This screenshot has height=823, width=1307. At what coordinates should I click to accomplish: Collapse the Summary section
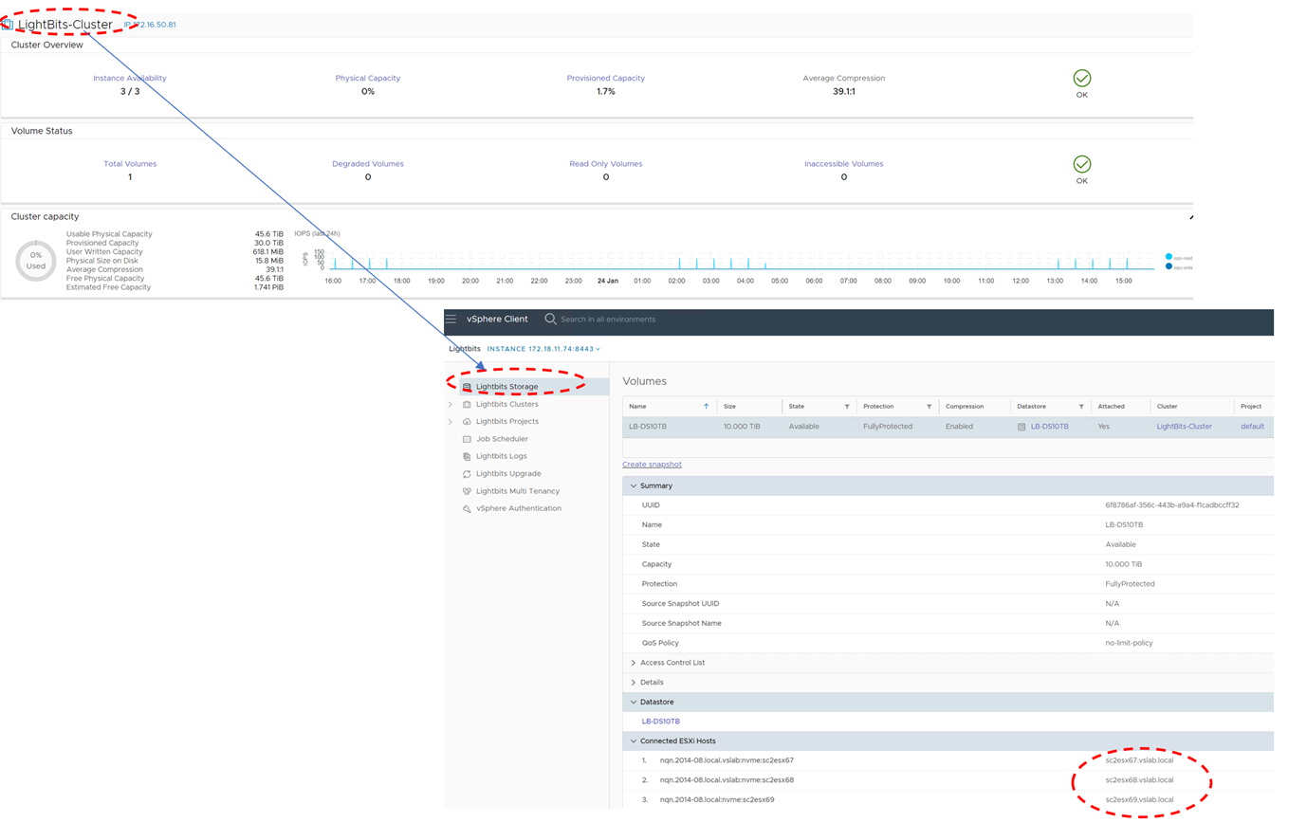click(x=634, y=485)
